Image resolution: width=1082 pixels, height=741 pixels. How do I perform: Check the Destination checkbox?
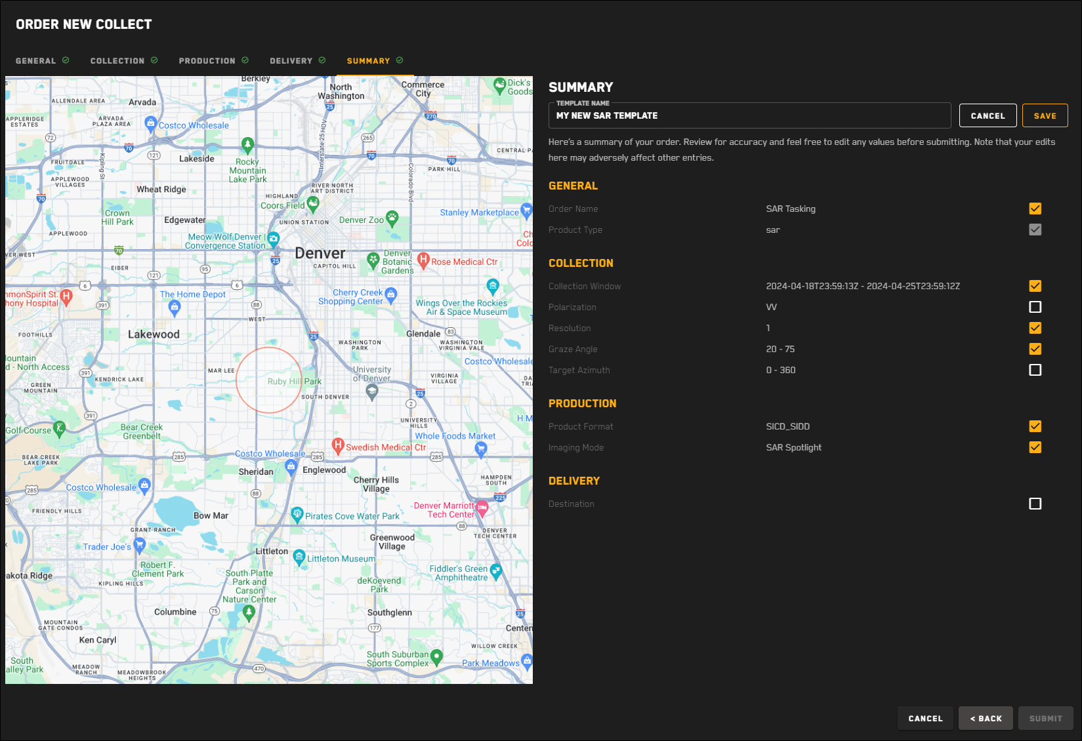pos(1035,504)
